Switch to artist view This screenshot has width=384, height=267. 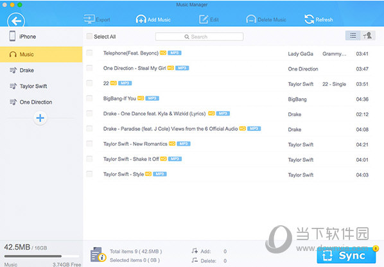click(x=367, y=36)
